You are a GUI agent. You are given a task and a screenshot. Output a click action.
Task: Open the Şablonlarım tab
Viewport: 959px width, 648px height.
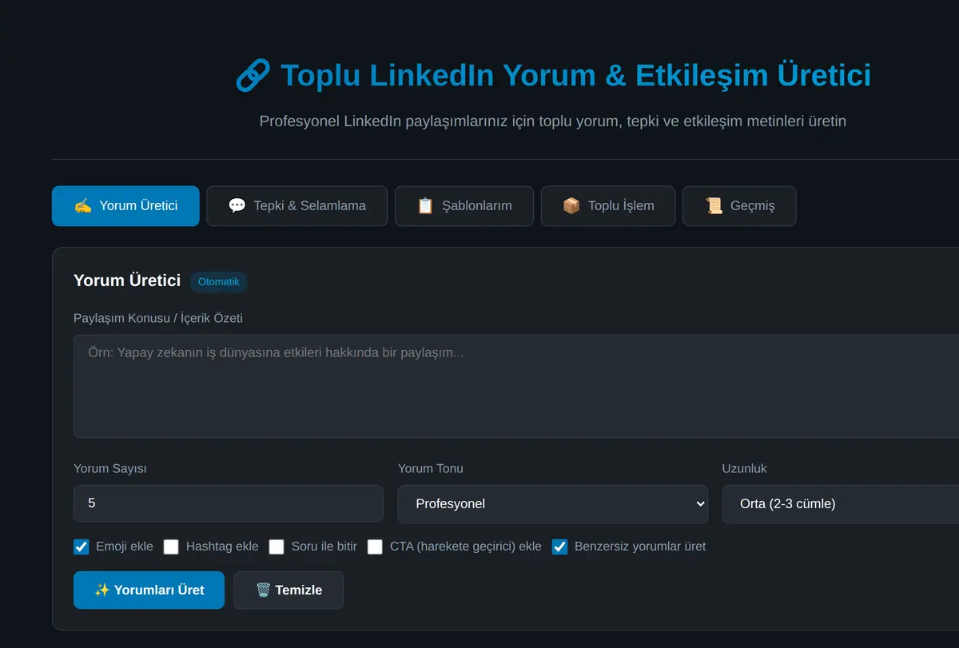point(464,206)
